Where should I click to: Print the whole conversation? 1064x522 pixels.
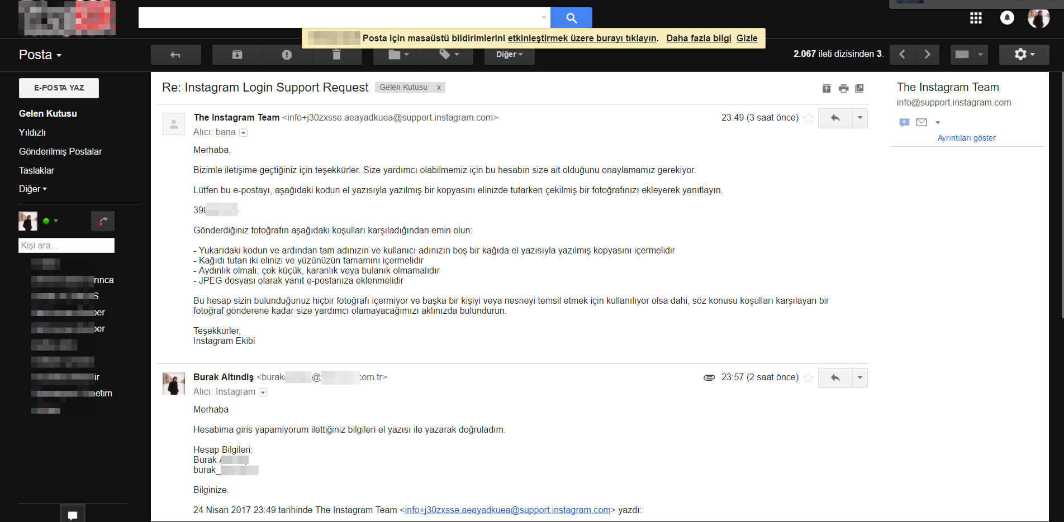[x=843, y=88]
